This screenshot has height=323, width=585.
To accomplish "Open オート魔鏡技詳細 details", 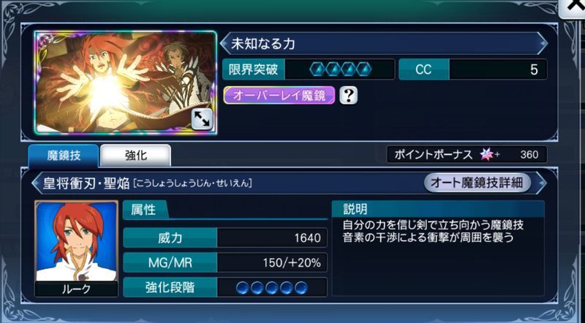I will [x=478, y=183].
